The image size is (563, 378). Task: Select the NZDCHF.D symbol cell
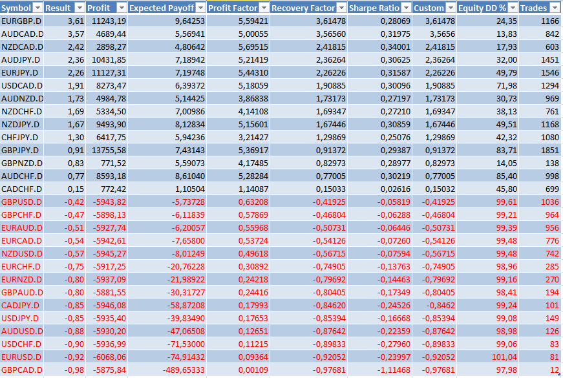21,112
